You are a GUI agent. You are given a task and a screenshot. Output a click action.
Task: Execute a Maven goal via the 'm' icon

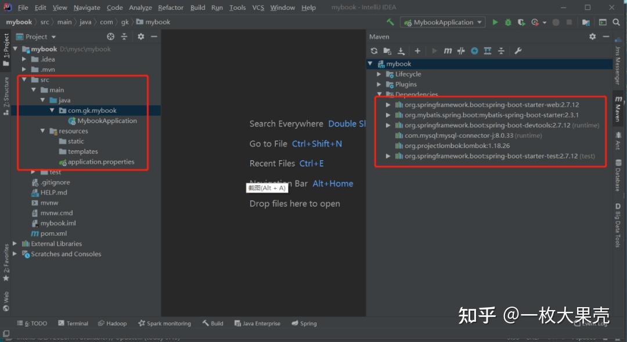point(448,51)
